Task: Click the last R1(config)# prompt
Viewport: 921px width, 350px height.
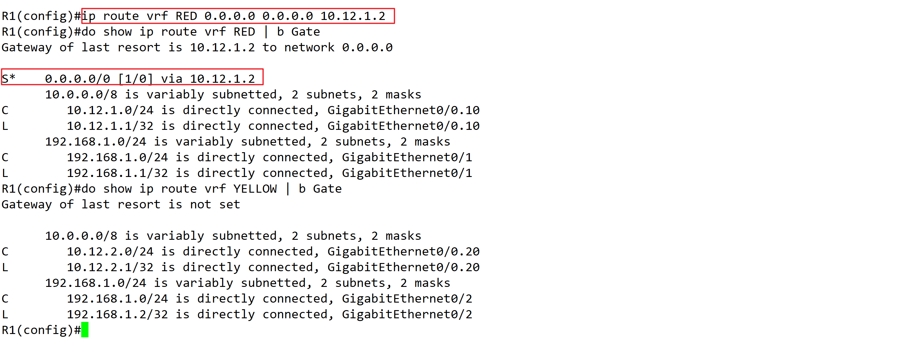Action: click(x=41, y=330)
